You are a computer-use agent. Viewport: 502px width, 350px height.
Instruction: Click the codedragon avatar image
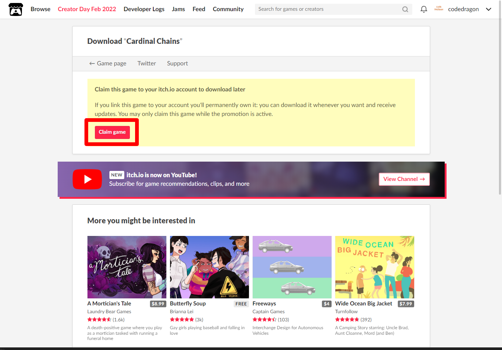click(x=439, y=9)
